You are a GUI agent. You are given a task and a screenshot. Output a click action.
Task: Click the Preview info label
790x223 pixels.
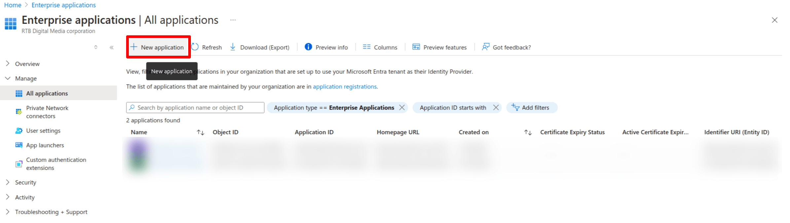click(x=332, y=47)
